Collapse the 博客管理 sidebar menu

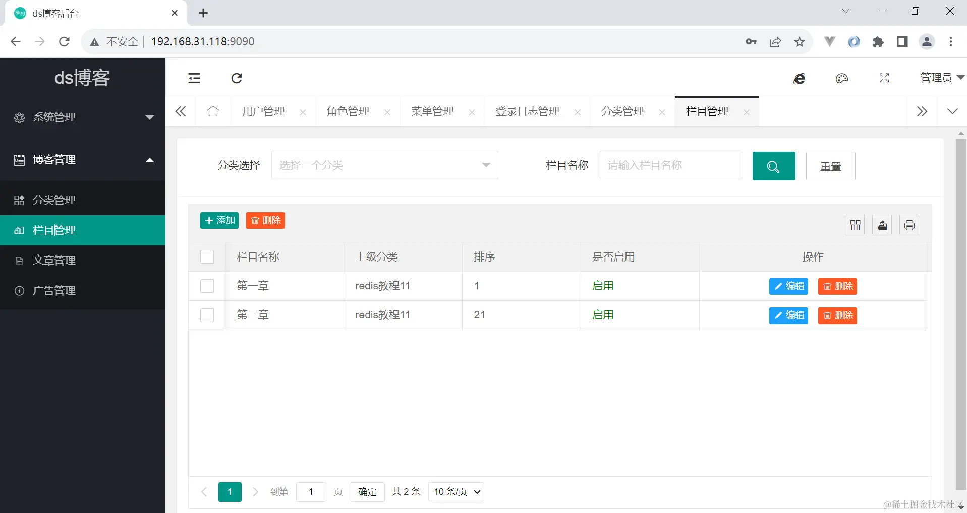(83, 160)
